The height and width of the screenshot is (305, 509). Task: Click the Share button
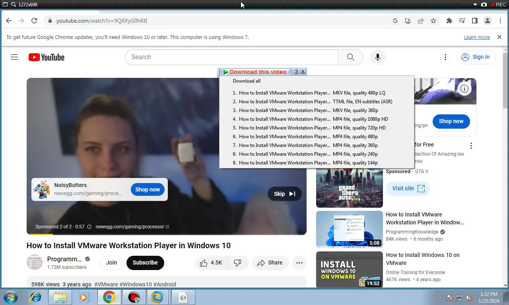[x=270, y=263]
